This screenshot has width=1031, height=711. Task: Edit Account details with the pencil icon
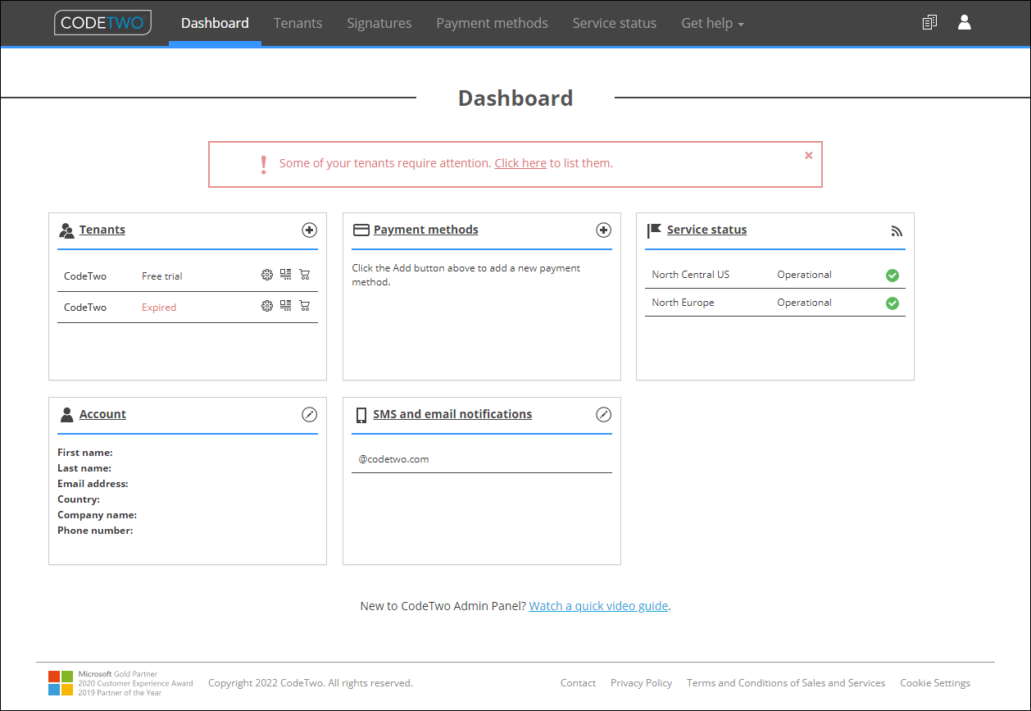click(309, 415)
